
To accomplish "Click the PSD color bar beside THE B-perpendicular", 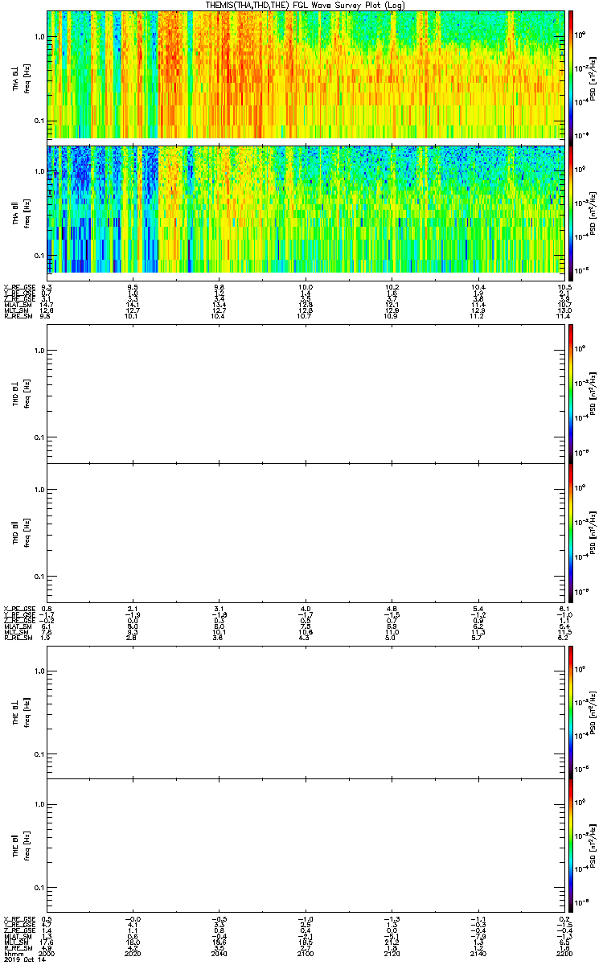I will pyautogui.click(x=572, y=711).
